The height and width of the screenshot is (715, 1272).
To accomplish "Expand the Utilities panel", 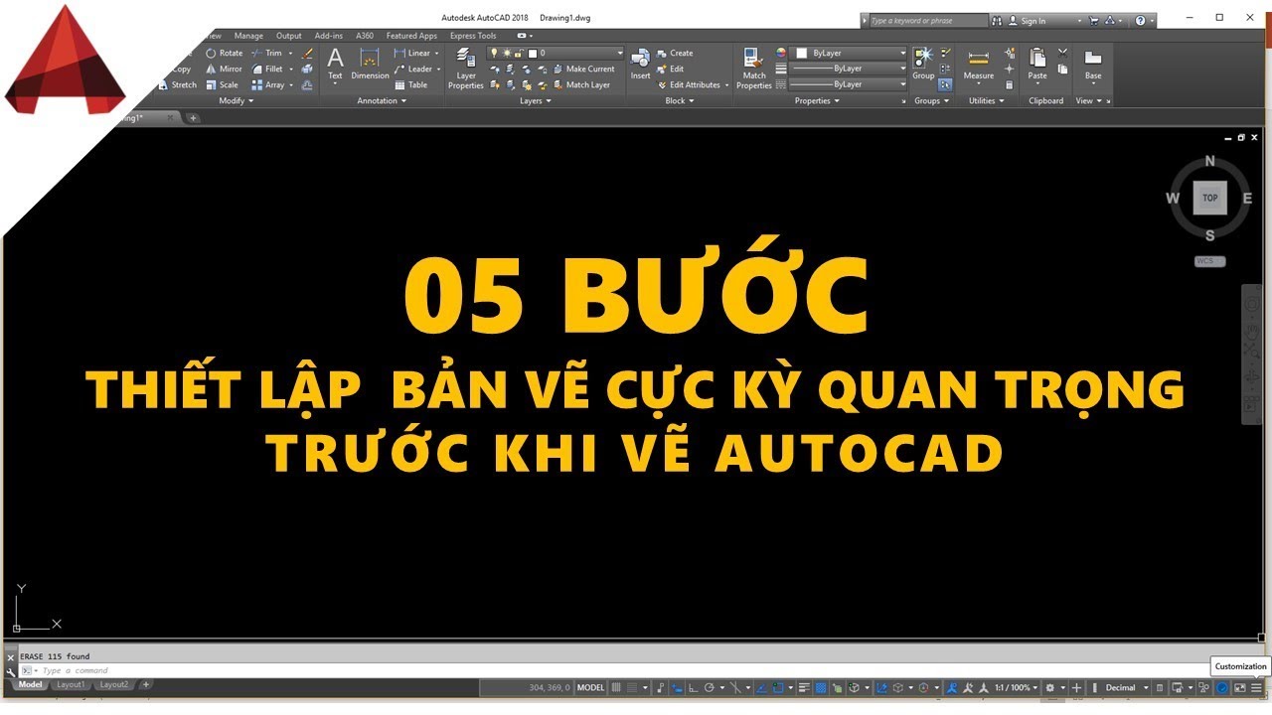I will [987, 100].
